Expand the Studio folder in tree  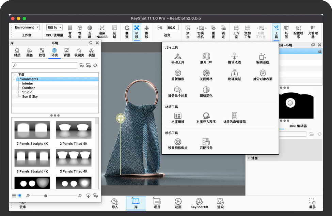click(x=19, y=92)
